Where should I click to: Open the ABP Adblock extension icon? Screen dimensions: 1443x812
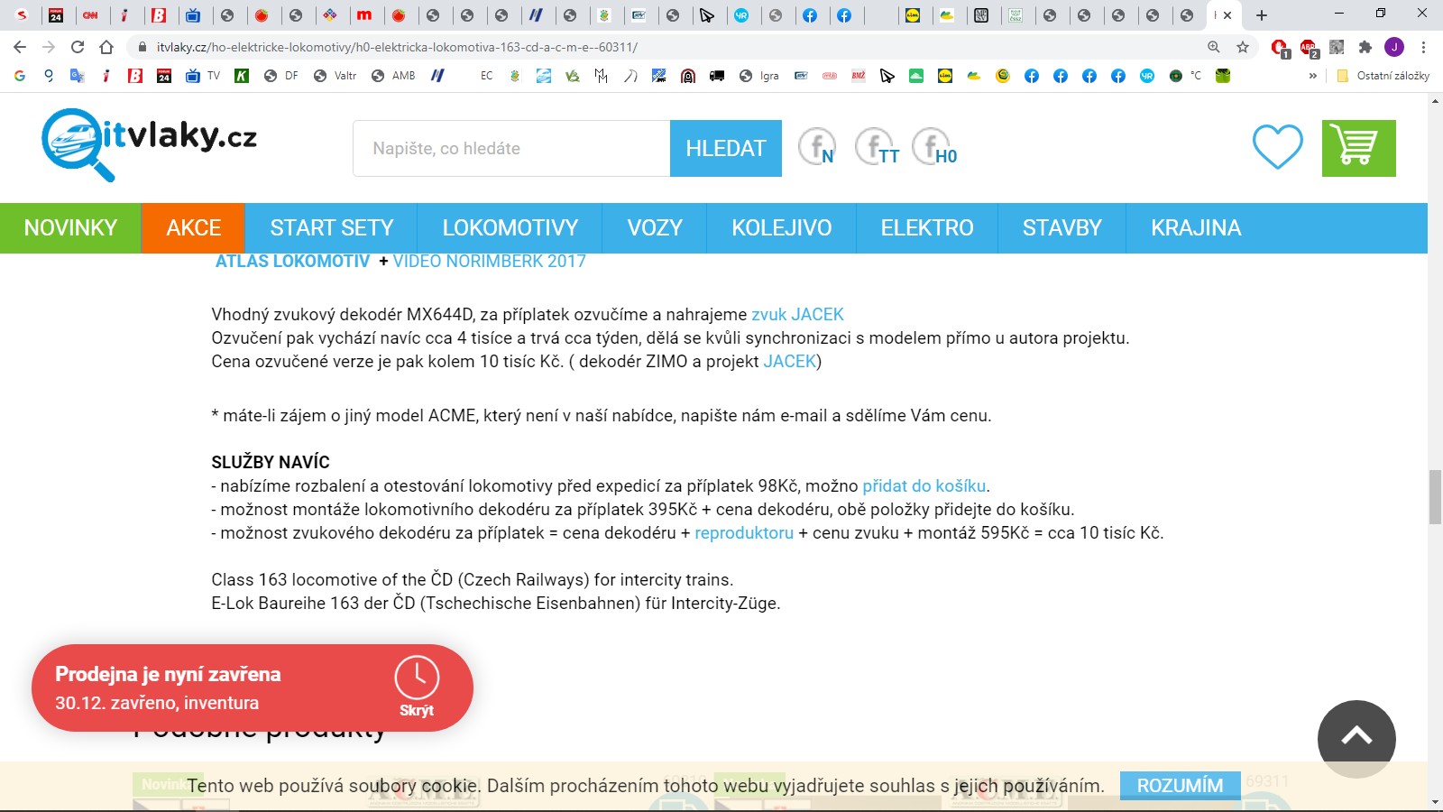[1309, 48]
